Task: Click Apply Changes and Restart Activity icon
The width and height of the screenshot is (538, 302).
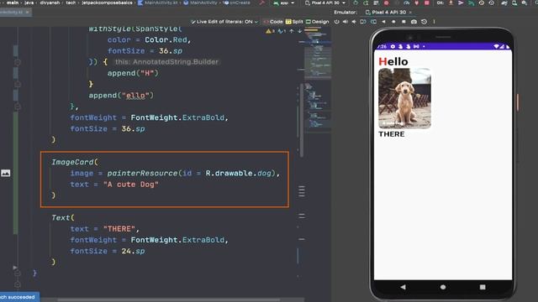Action: pos(366,3)
